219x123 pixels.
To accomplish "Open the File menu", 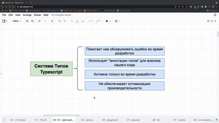I will [x=4, y=15].
